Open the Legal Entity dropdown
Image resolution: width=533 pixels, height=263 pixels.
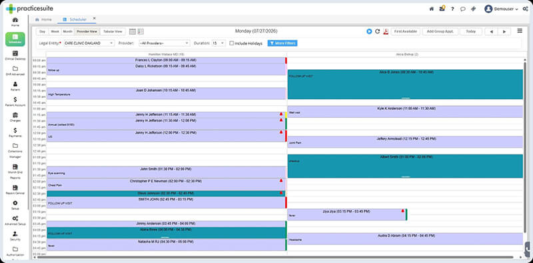click(x=89, y=43)
